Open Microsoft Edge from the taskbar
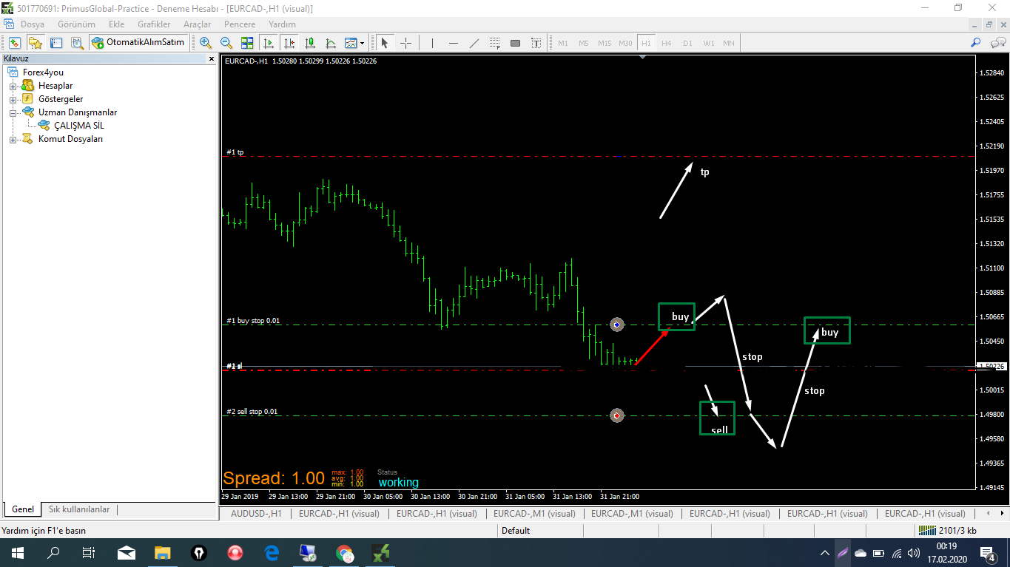This screenshot has width=1010, height=567. [x=272, y=552]
